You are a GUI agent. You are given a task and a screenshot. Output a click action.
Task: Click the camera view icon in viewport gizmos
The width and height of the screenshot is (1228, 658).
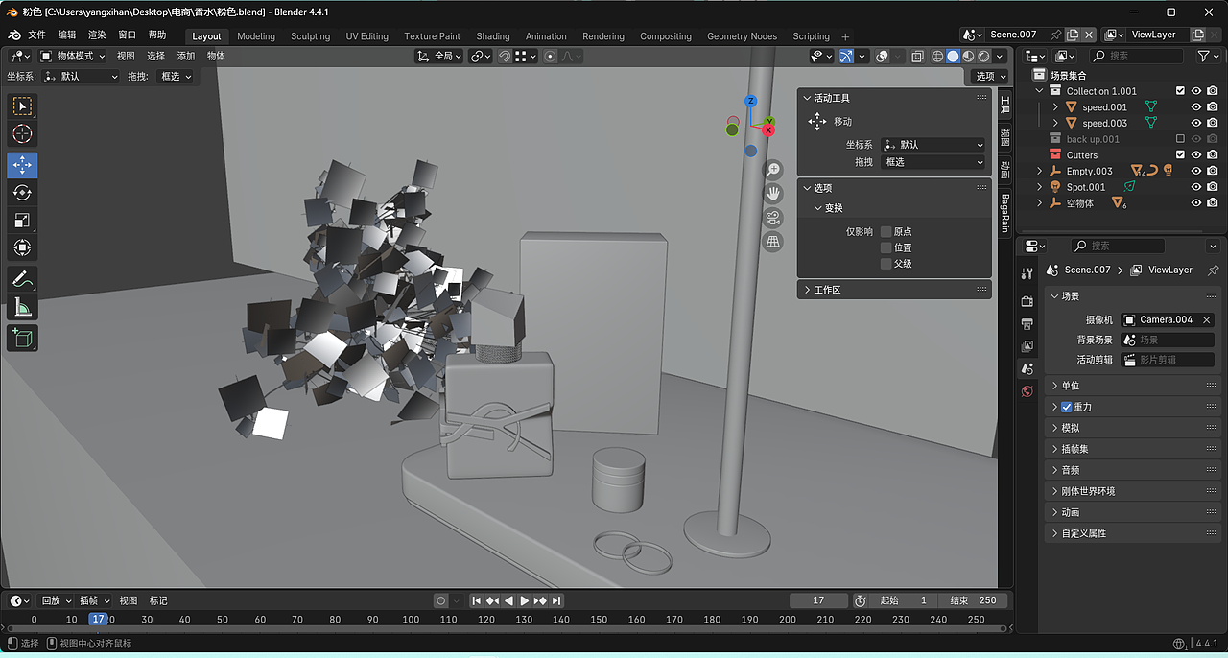[x=773, y=218]
